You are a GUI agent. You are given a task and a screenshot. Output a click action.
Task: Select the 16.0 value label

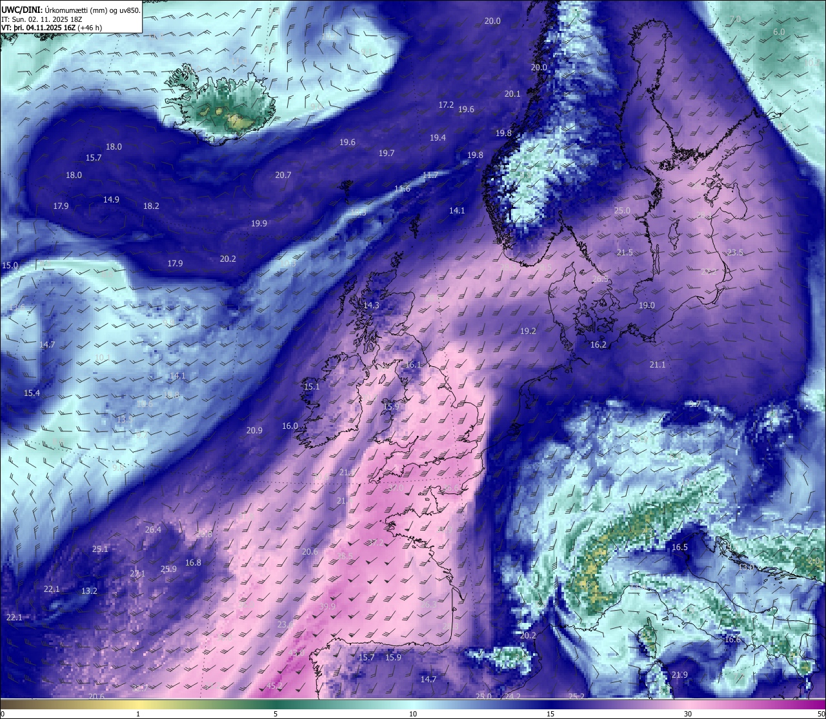pos(290,426)
